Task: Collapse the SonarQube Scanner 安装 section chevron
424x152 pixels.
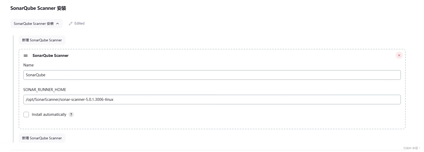Action: [57, 24]
